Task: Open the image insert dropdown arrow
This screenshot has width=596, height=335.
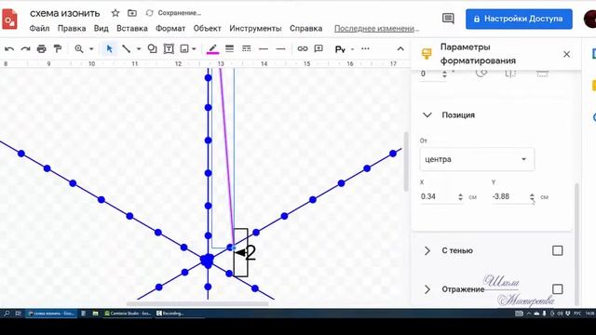Action: 195,49
